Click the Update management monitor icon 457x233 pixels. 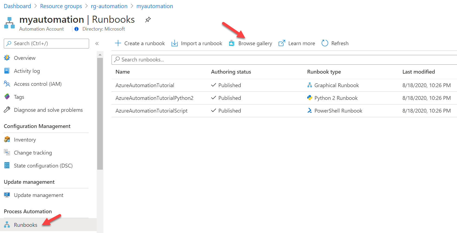point(7,195)
